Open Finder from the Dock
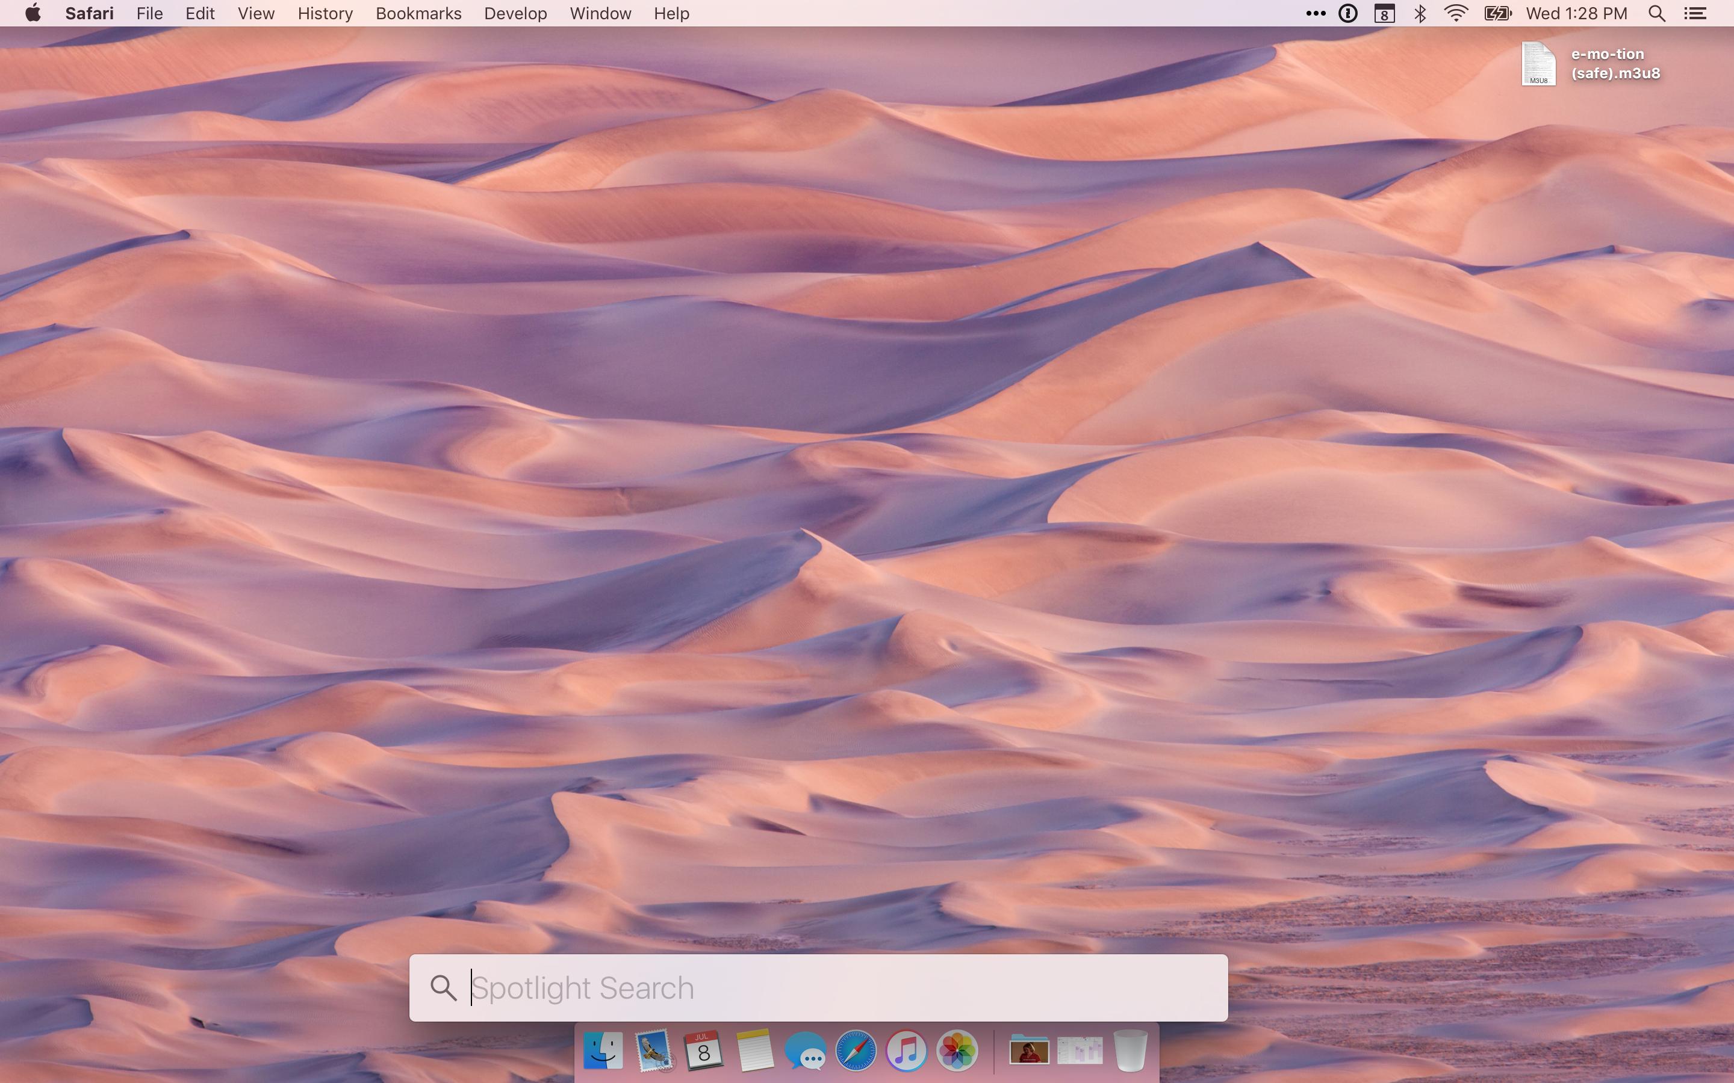 (x=603, y=1051)
